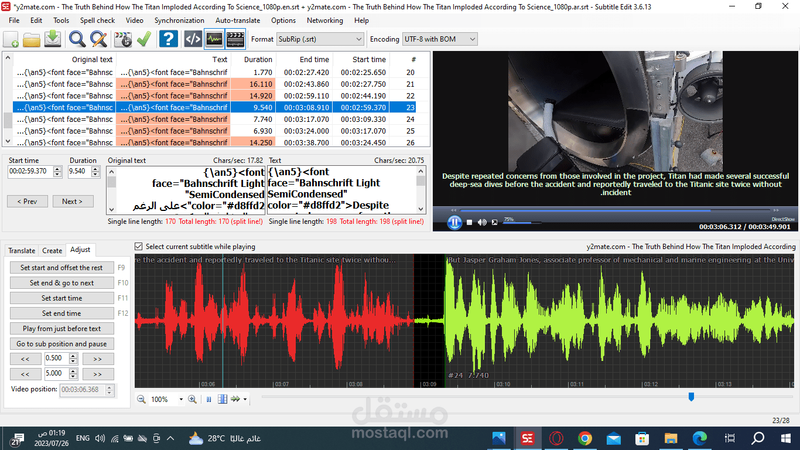800x450 pixels.
Task: Open the Find magnifier tool
Action: pos(77,39)
